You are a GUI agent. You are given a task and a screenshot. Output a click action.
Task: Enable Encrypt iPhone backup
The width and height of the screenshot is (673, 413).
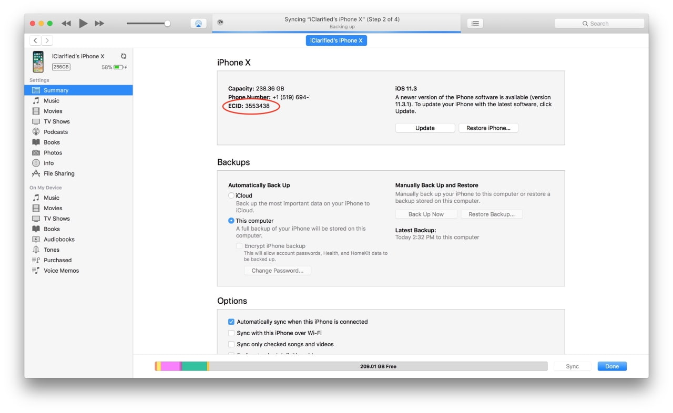pyautogui.click(x=238, y=246)
